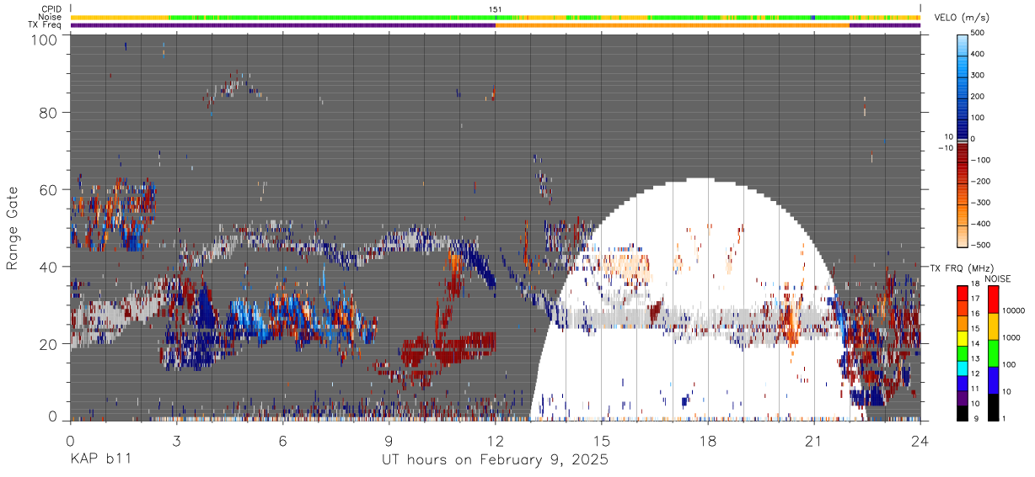Click range gate tick label 100 on y-axis
The width and height of the screenshot is (1035, 477).
(43, 39)
